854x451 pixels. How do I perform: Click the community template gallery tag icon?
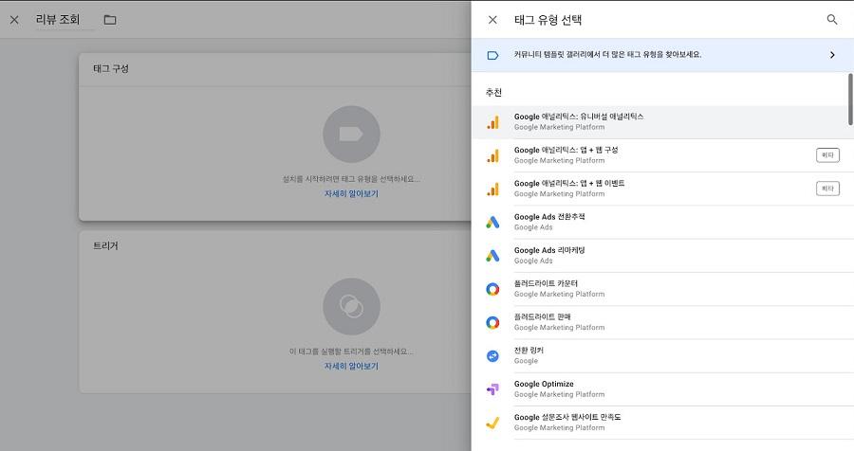click(x=492, y=55)
